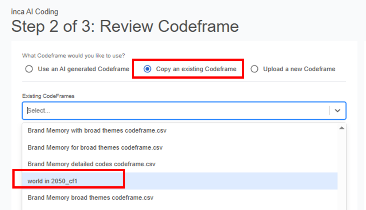The image size is (366, 210).
Task: Select the 'world in 2050_cf1' codeframe option
Action: click(x=53, y=181)
